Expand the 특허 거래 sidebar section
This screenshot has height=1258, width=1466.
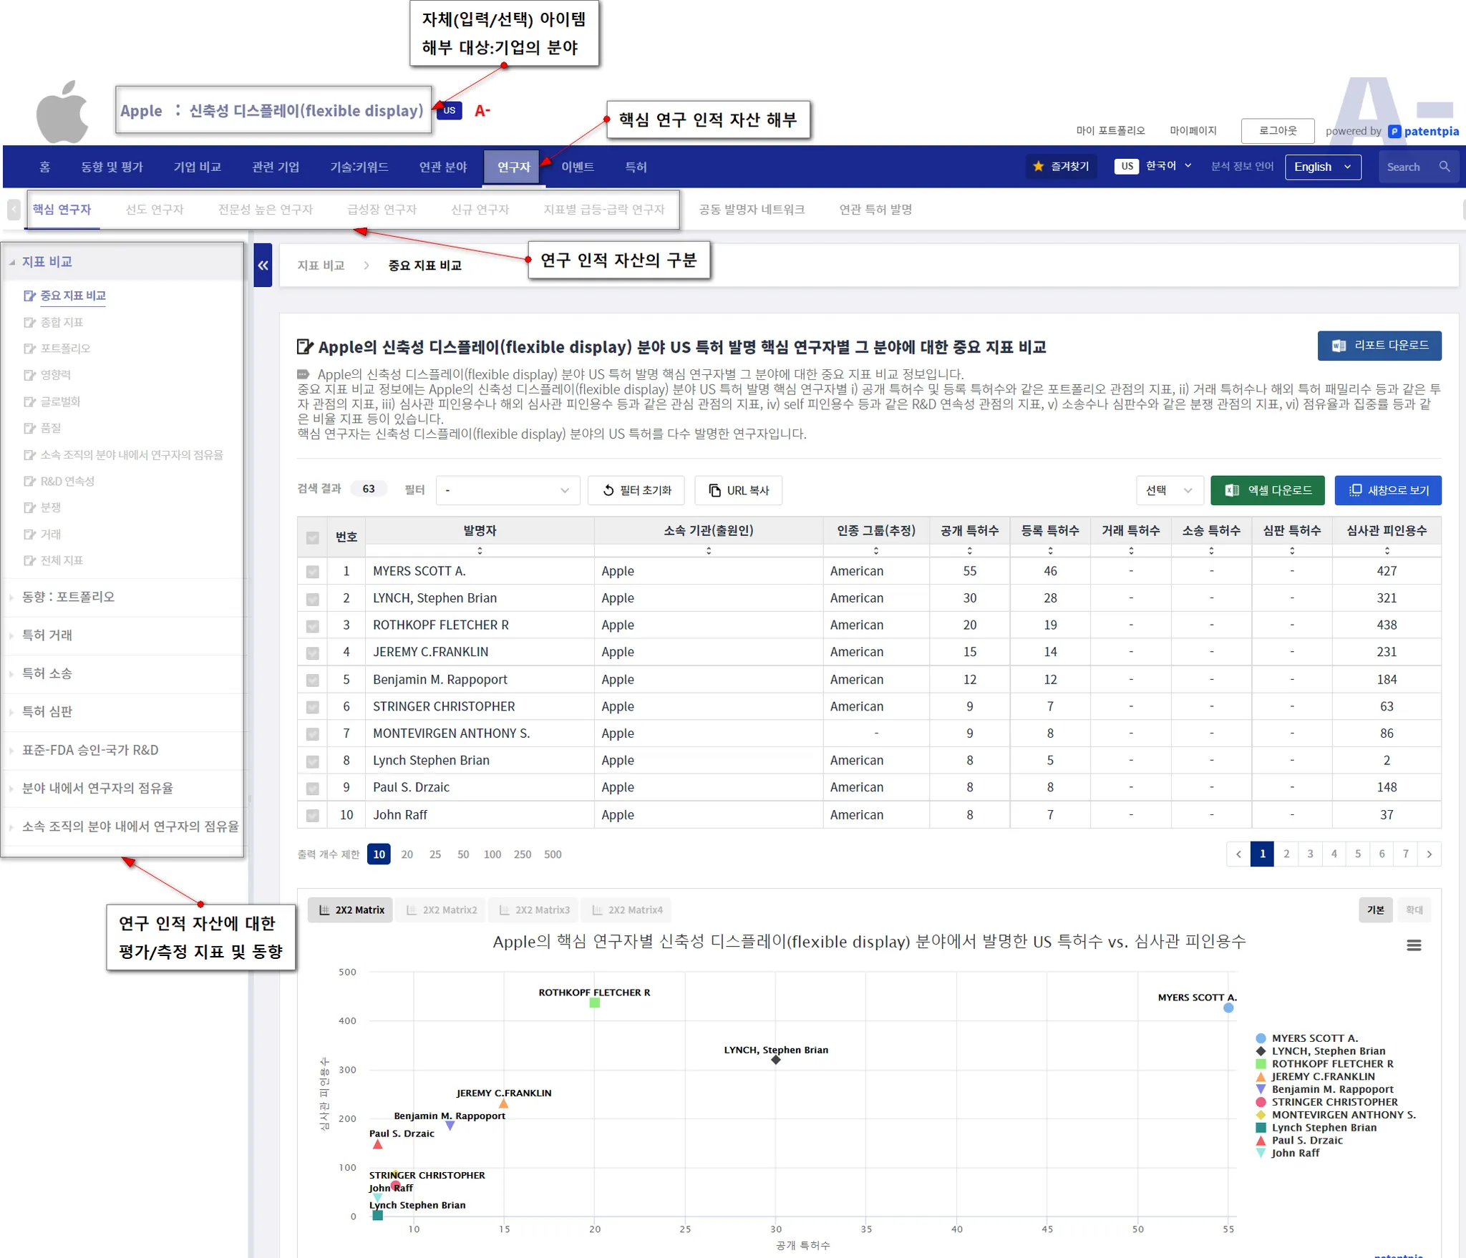click(47, 635)
